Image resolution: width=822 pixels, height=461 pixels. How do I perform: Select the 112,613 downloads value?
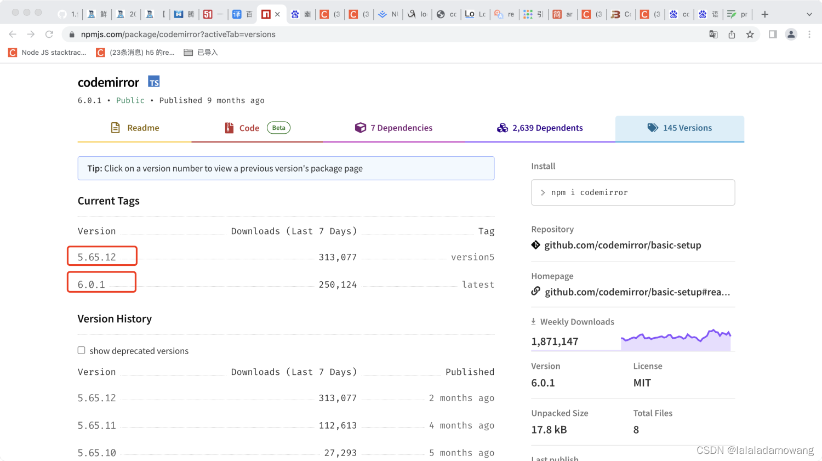pyautogui.click(x=338, y=425)
